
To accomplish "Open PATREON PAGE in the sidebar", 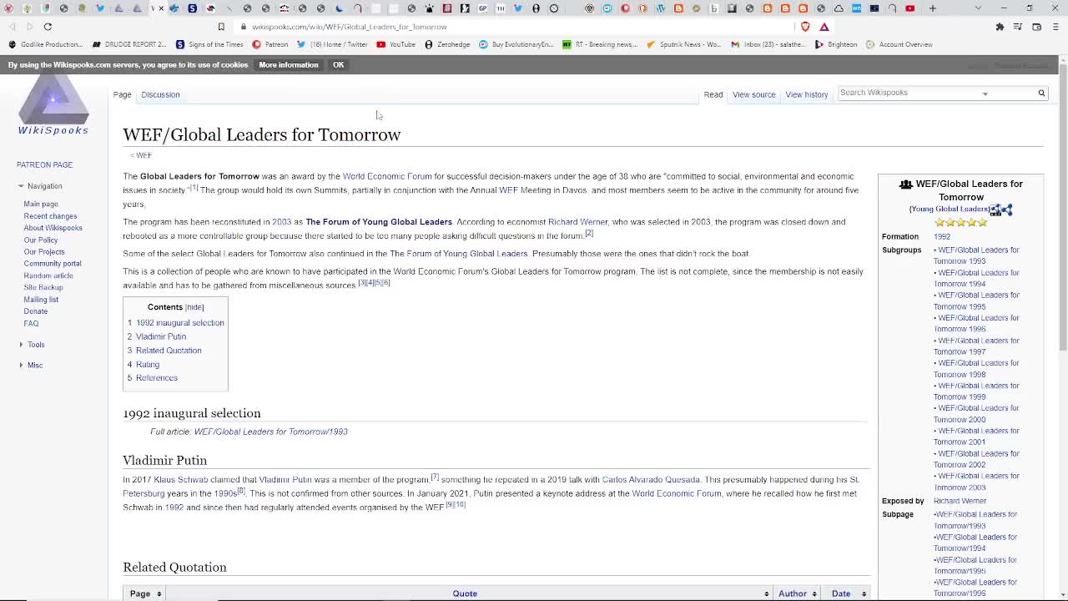I will pyautogui.click(x=45, y=165).
